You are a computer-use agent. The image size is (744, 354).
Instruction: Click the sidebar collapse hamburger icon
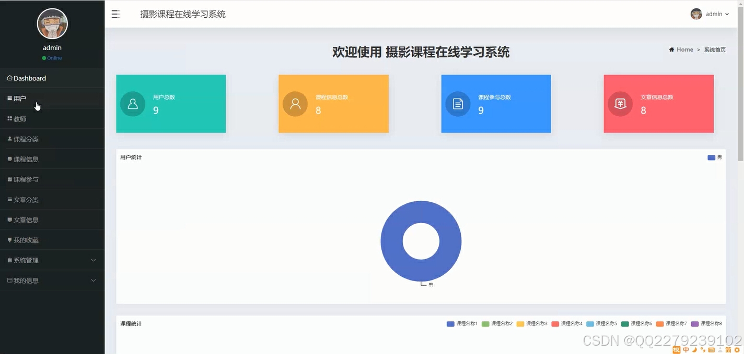pos(115,14)
